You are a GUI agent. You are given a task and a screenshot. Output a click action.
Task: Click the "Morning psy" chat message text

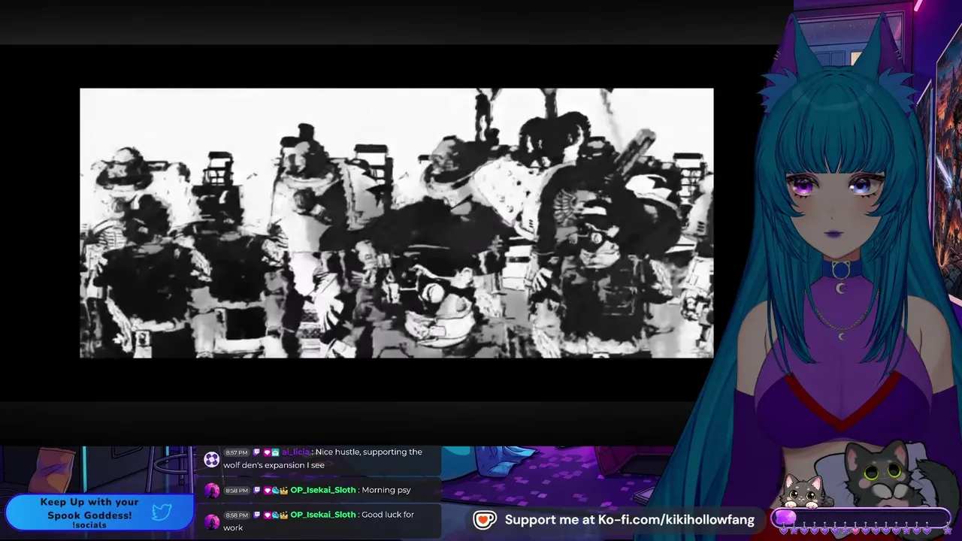386,491
